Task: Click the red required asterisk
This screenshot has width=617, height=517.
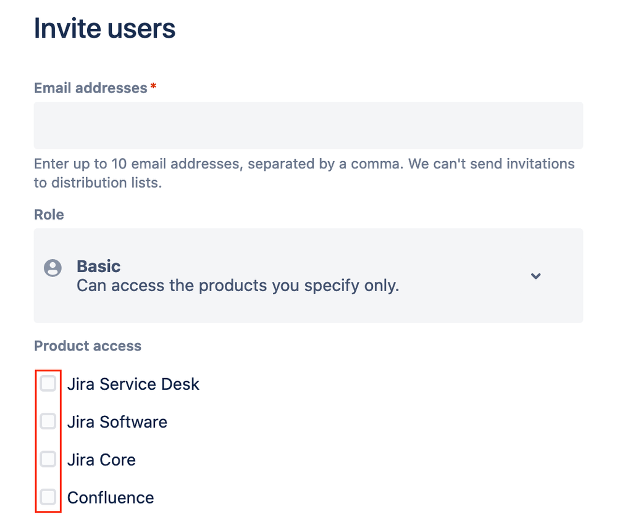Action: pyautogui.click(x=153, y=87)
